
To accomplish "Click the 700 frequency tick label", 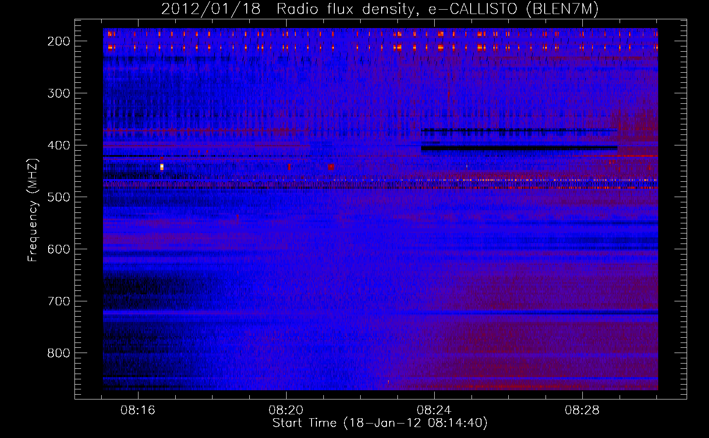I will point(59,301).
